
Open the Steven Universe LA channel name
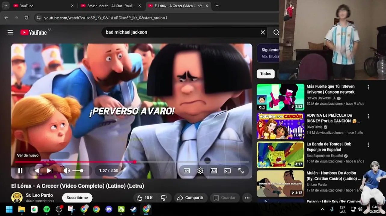321,98
